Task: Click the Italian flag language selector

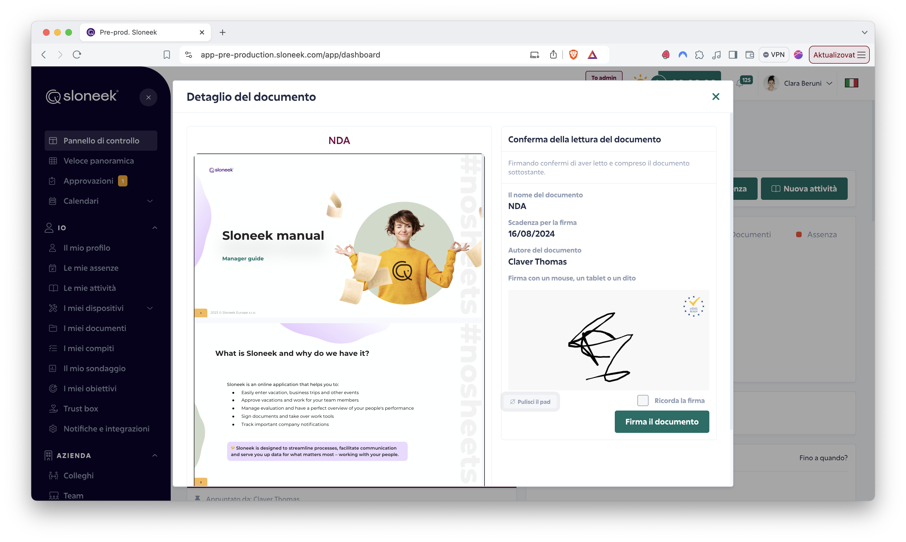Action: (851, 83)
